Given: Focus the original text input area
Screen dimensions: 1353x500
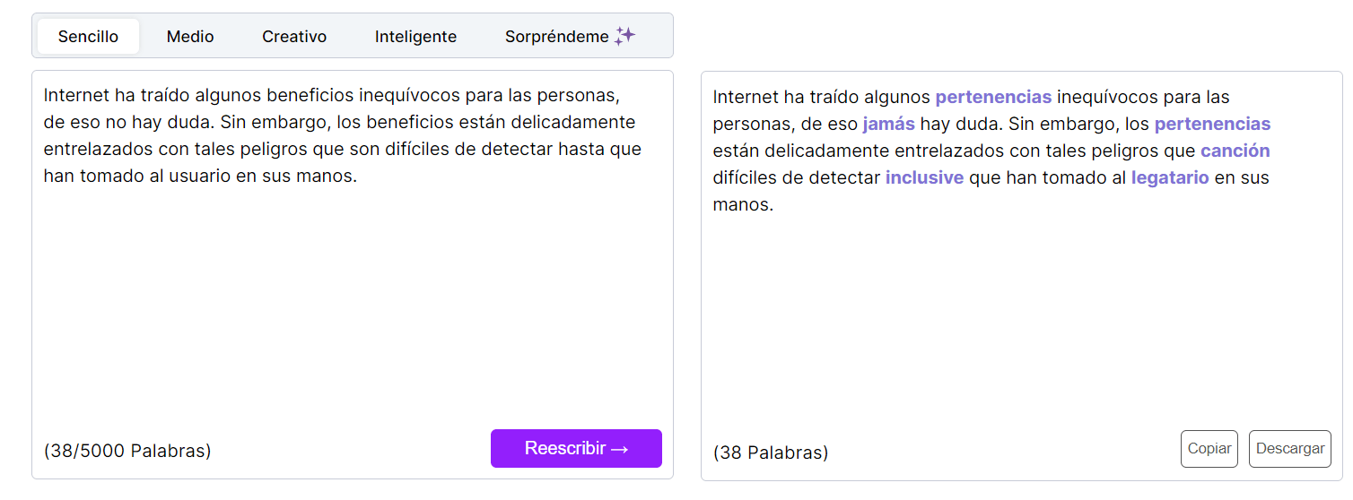Looking at the screenshot, I should [x=352, y=296].
